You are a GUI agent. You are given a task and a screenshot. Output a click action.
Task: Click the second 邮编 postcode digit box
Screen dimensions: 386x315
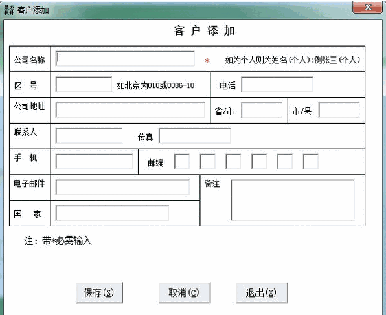[x=207, y=162]
